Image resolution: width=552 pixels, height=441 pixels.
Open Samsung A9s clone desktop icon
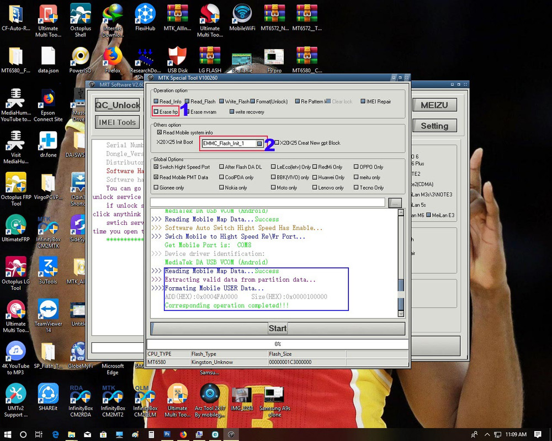coord(274,401)
